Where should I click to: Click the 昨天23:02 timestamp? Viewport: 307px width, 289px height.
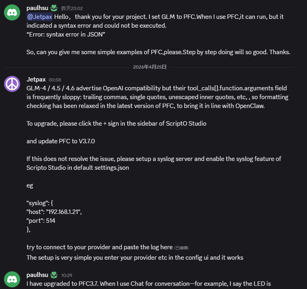tap(72, 8)
